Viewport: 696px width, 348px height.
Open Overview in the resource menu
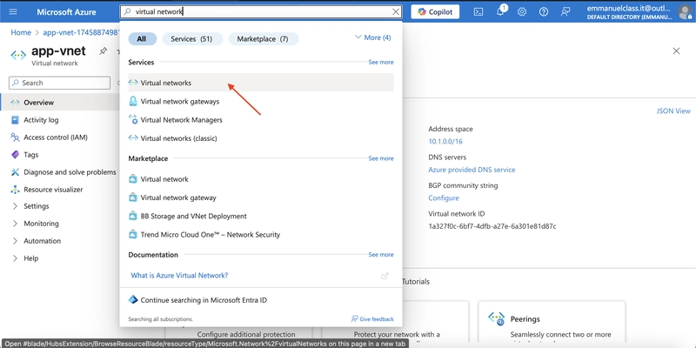pos(60,103)
